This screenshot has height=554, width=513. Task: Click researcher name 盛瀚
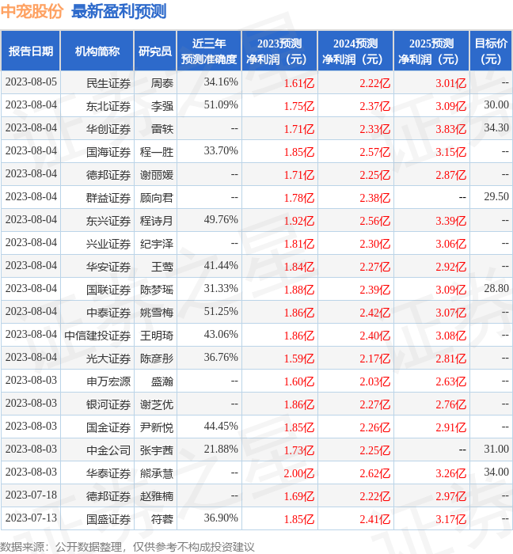coord(162,381)
